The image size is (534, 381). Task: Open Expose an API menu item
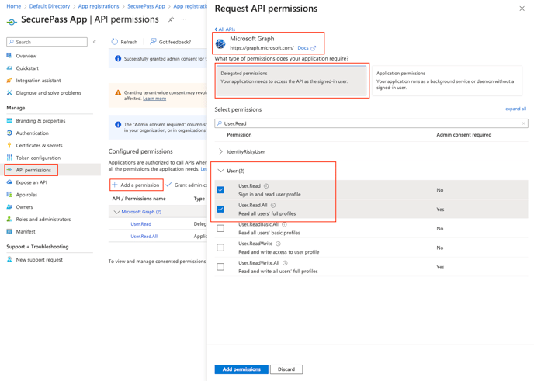31,182
